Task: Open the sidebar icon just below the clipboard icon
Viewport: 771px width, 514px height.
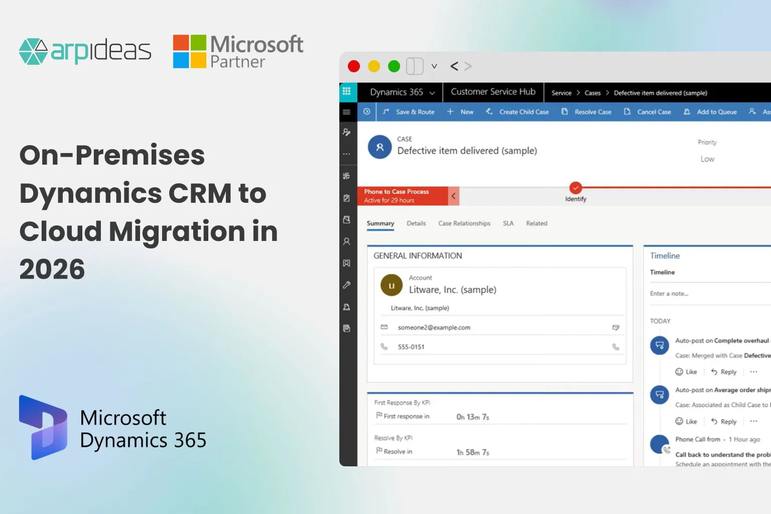Action: click(x=347, y=219)
